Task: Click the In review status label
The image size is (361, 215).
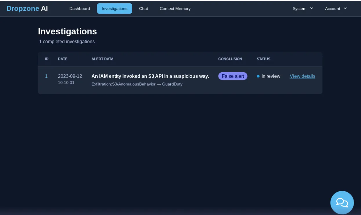Action: coord(270,76)
